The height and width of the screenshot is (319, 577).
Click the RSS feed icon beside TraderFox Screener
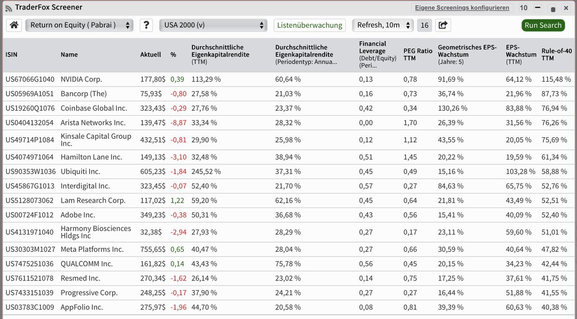[9, 8]
